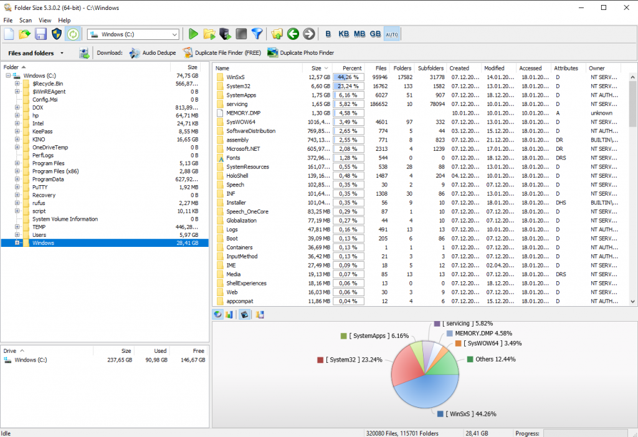Display sizes in MB
Screen dimensions: 638x437
359,34
